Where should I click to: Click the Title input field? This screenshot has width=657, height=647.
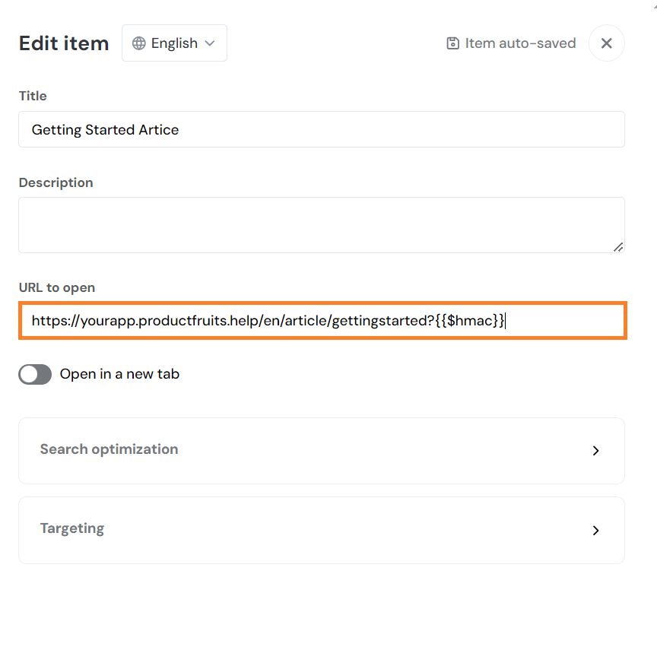pyautogui.click(x=321, y=130)
